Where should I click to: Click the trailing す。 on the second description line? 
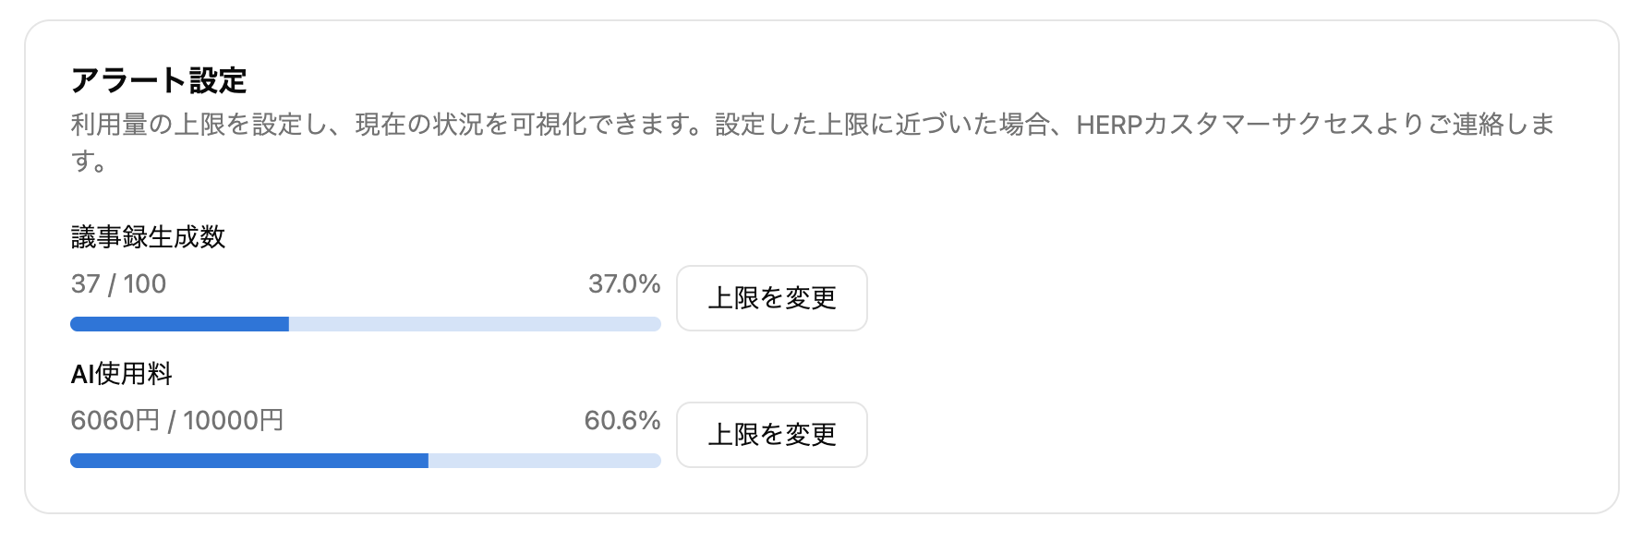(89, 162)
